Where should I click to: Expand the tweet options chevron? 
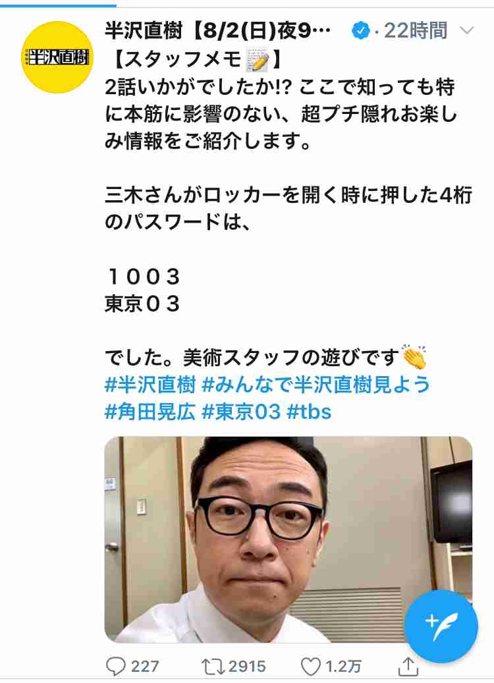(x=466, y=30)
